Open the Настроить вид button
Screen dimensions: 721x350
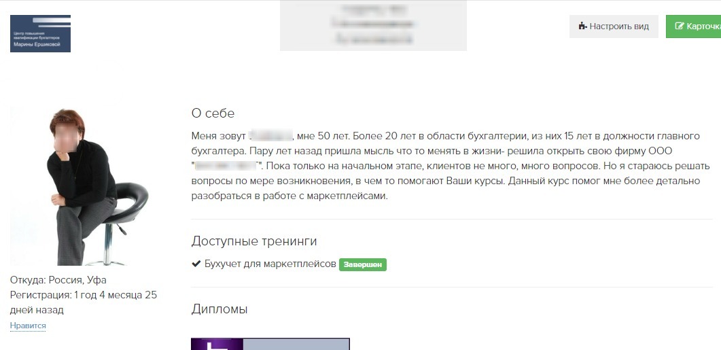click(614, 27)
